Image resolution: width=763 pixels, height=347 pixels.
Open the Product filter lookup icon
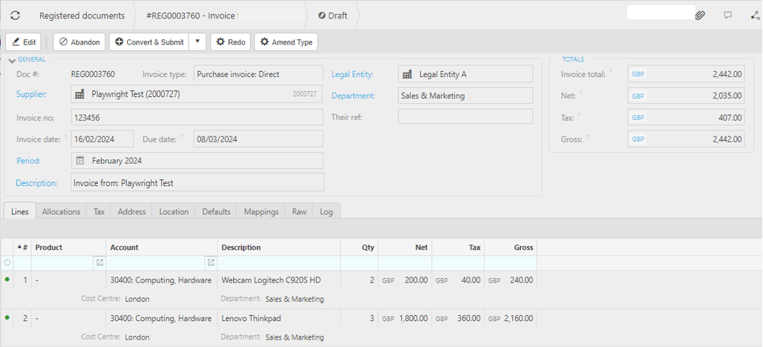pyautogui.click(x=99, y=262)
